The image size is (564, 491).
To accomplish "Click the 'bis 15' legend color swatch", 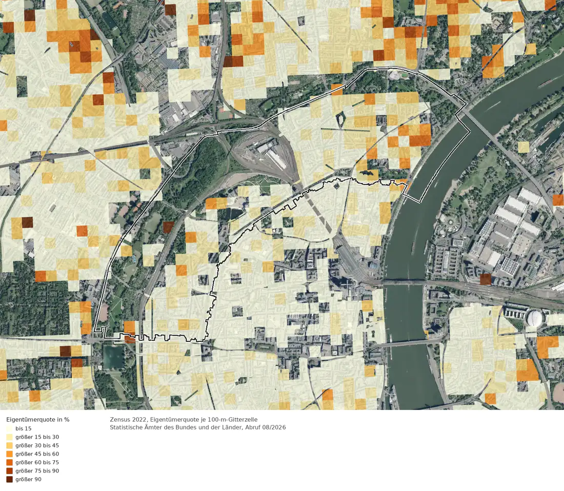I will [x=9, y=428].
